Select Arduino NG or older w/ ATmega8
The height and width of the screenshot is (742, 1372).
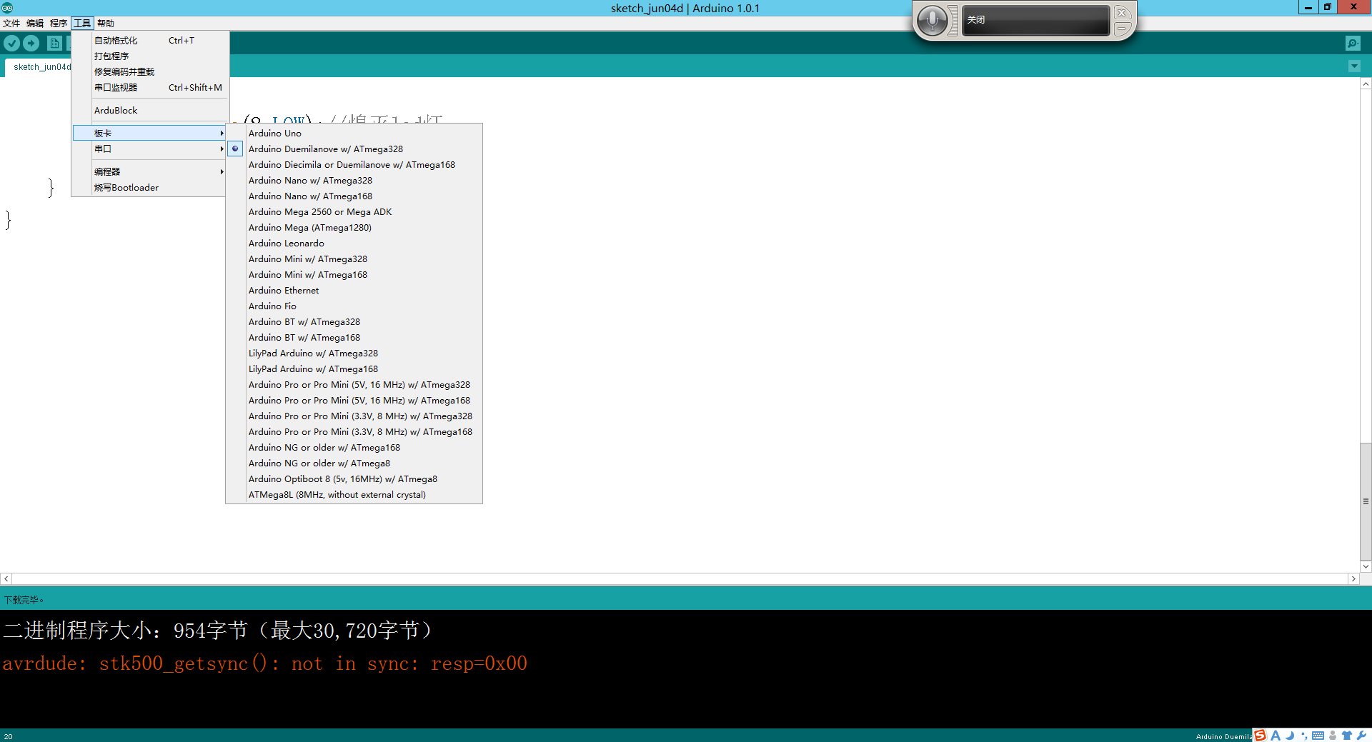coord(354,463)
